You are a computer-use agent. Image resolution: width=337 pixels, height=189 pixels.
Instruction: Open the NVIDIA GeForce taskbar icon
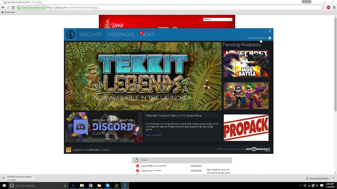[116, 186]
